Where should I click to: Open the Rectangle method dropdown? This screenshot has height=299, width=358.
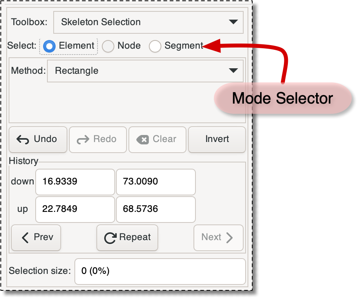[145, 71]
